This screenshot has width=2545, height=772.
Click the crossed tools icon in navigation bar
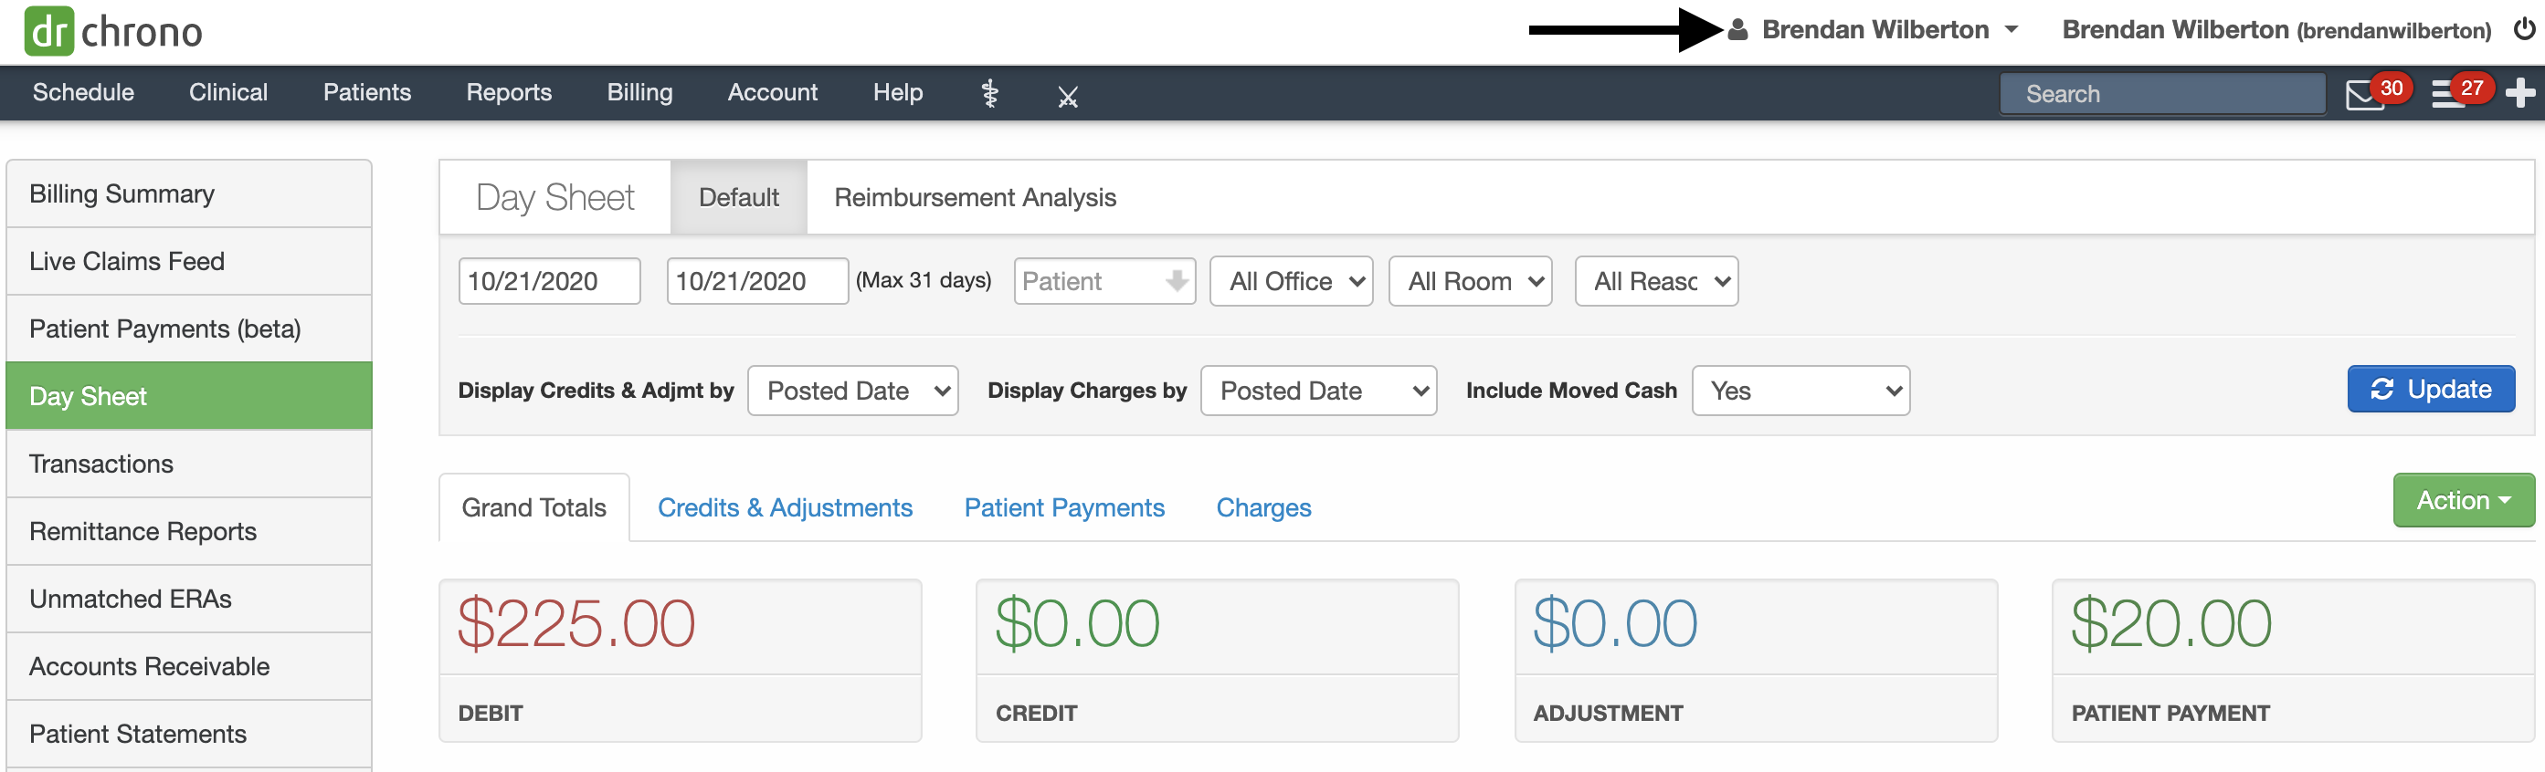pyautogui.click(x=1067, y=96)
